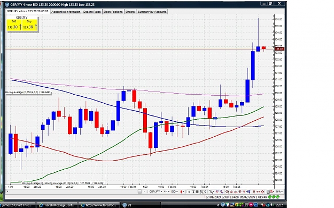Viewport: 334px width, 208px height.
Task: Click the red crosshair plus icon
Action: (244, 192)
